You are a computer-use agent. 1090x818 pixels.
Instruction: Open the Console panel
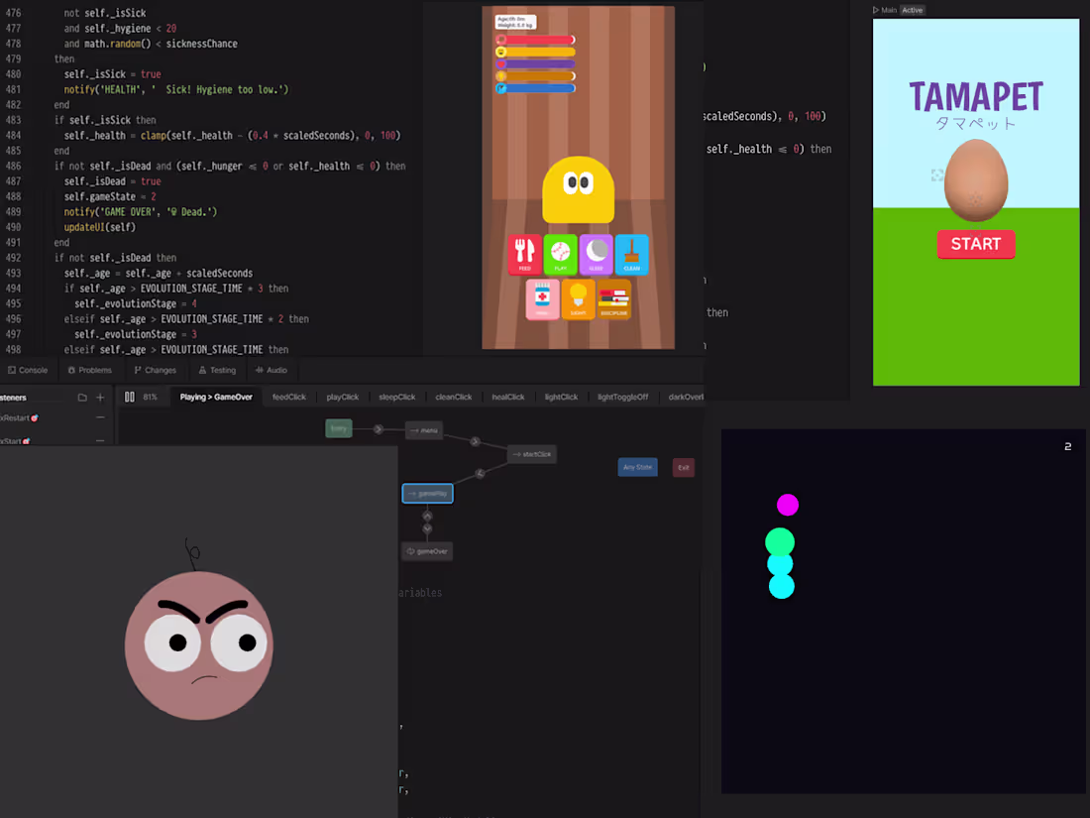click(30, 370)
